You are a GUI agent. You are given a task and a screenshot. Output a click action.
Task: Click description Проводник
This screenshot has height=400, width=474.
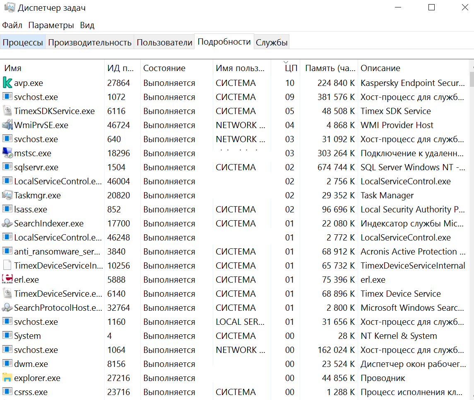[383, 378]
